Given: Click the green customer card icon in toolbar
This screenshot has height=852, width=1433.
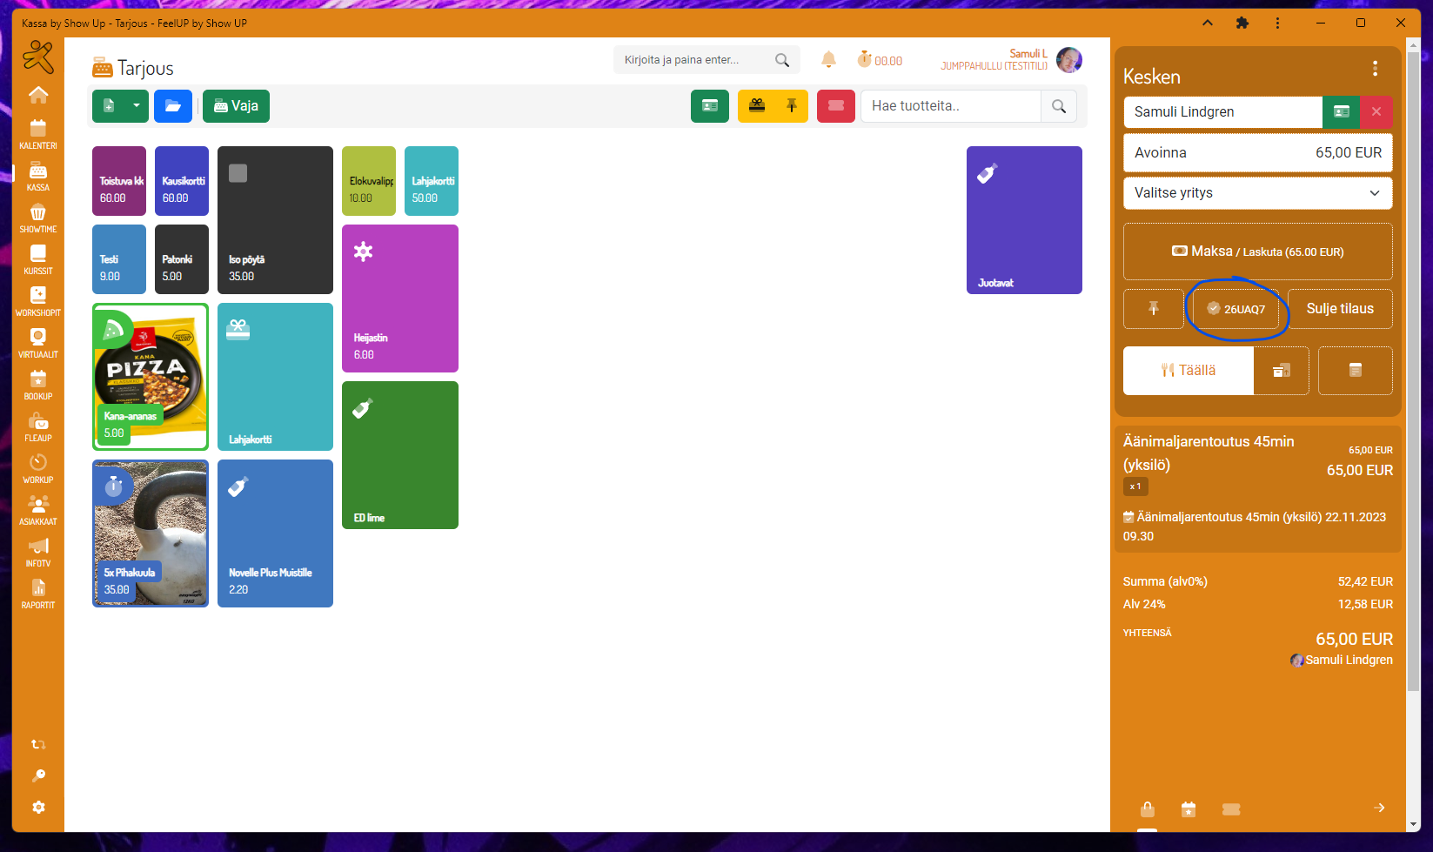Looking at the screenshot, I should (x=709, y=106).
